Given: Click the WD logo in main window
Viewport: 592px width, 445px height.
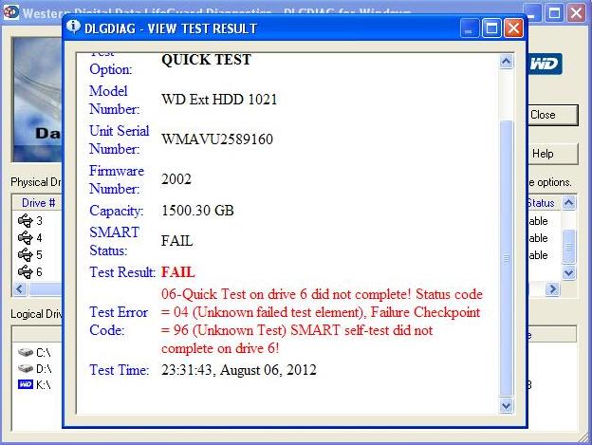Looking at the screenshot, I should (x=544, y=64).
